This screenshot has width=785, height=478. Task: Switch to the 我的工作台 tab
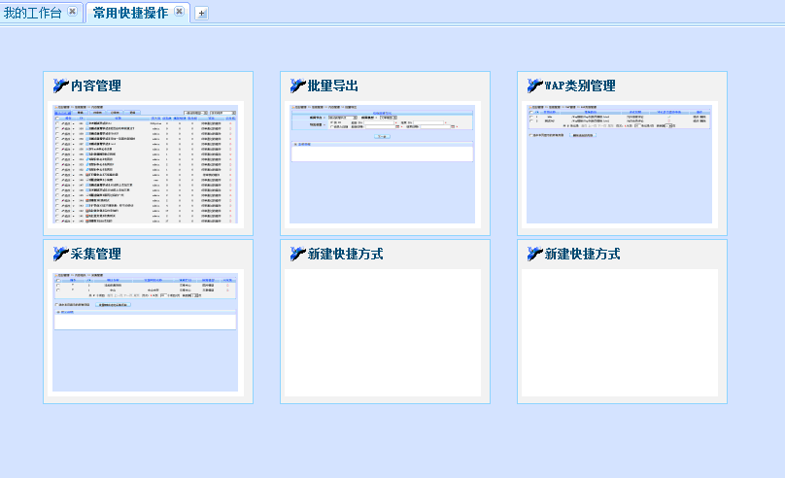(32, 12)
